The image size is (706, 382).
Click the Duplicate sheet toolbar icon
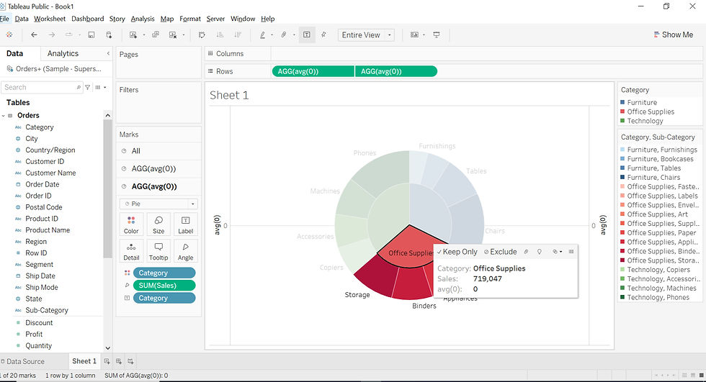tap(156, 35)
